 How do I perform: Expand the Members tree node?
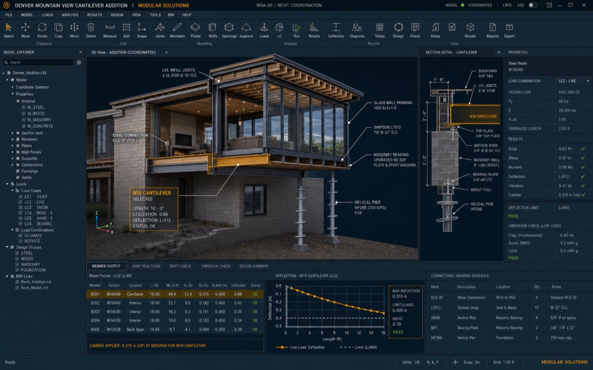[x=13, y=140]
